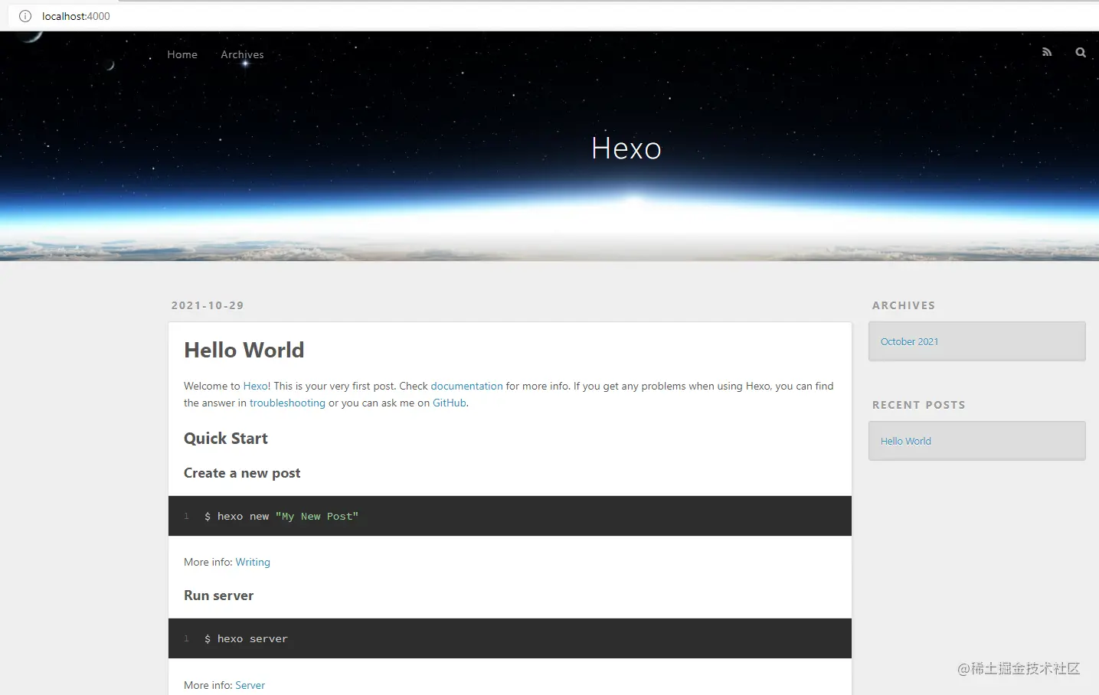Click the search magnifier icon

pos(1081,52)
